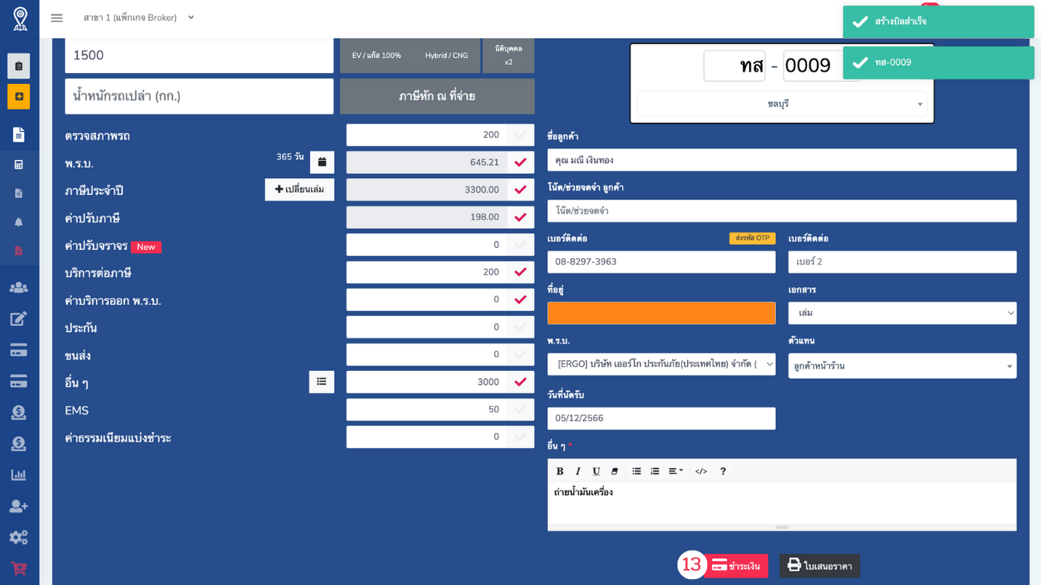Toggle the ภาษีประจำปี 3300.00 checkmark
Viewport: 1041px width, 585px height.
[520, 190]
